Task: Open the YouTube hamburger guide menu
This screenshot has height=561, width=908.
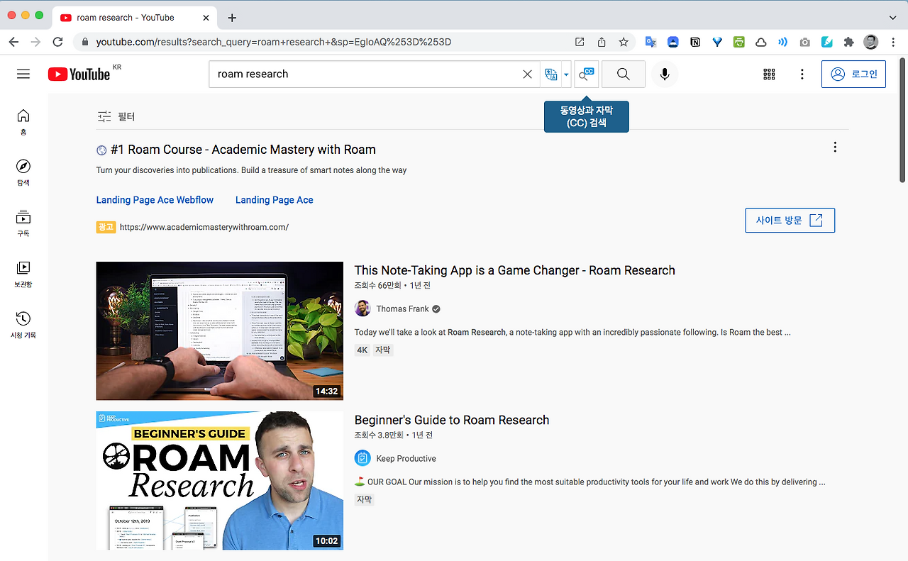Action: (x=23, y=74)
